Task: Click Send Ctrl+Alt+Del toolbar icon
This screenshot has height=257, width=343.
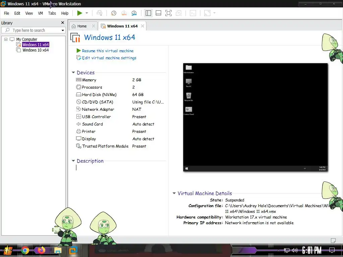Action: coord(99,13)
